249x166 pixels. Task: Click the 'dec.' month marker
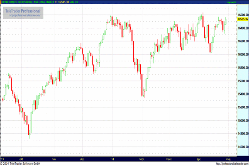[83, 159]
